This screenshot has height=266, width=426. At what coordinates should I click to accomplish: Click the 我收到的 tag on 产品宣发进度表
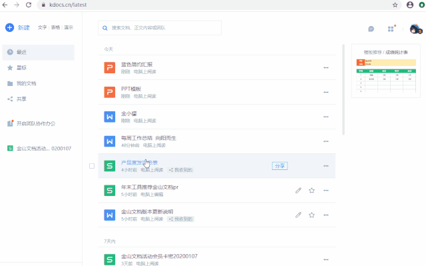click(x=180, y=170)
